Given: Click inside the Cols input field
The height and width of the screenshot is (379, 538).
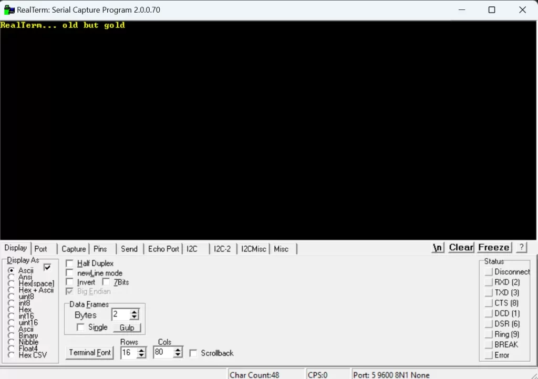Looking at the screenshot, I should [x=164, y=352].
